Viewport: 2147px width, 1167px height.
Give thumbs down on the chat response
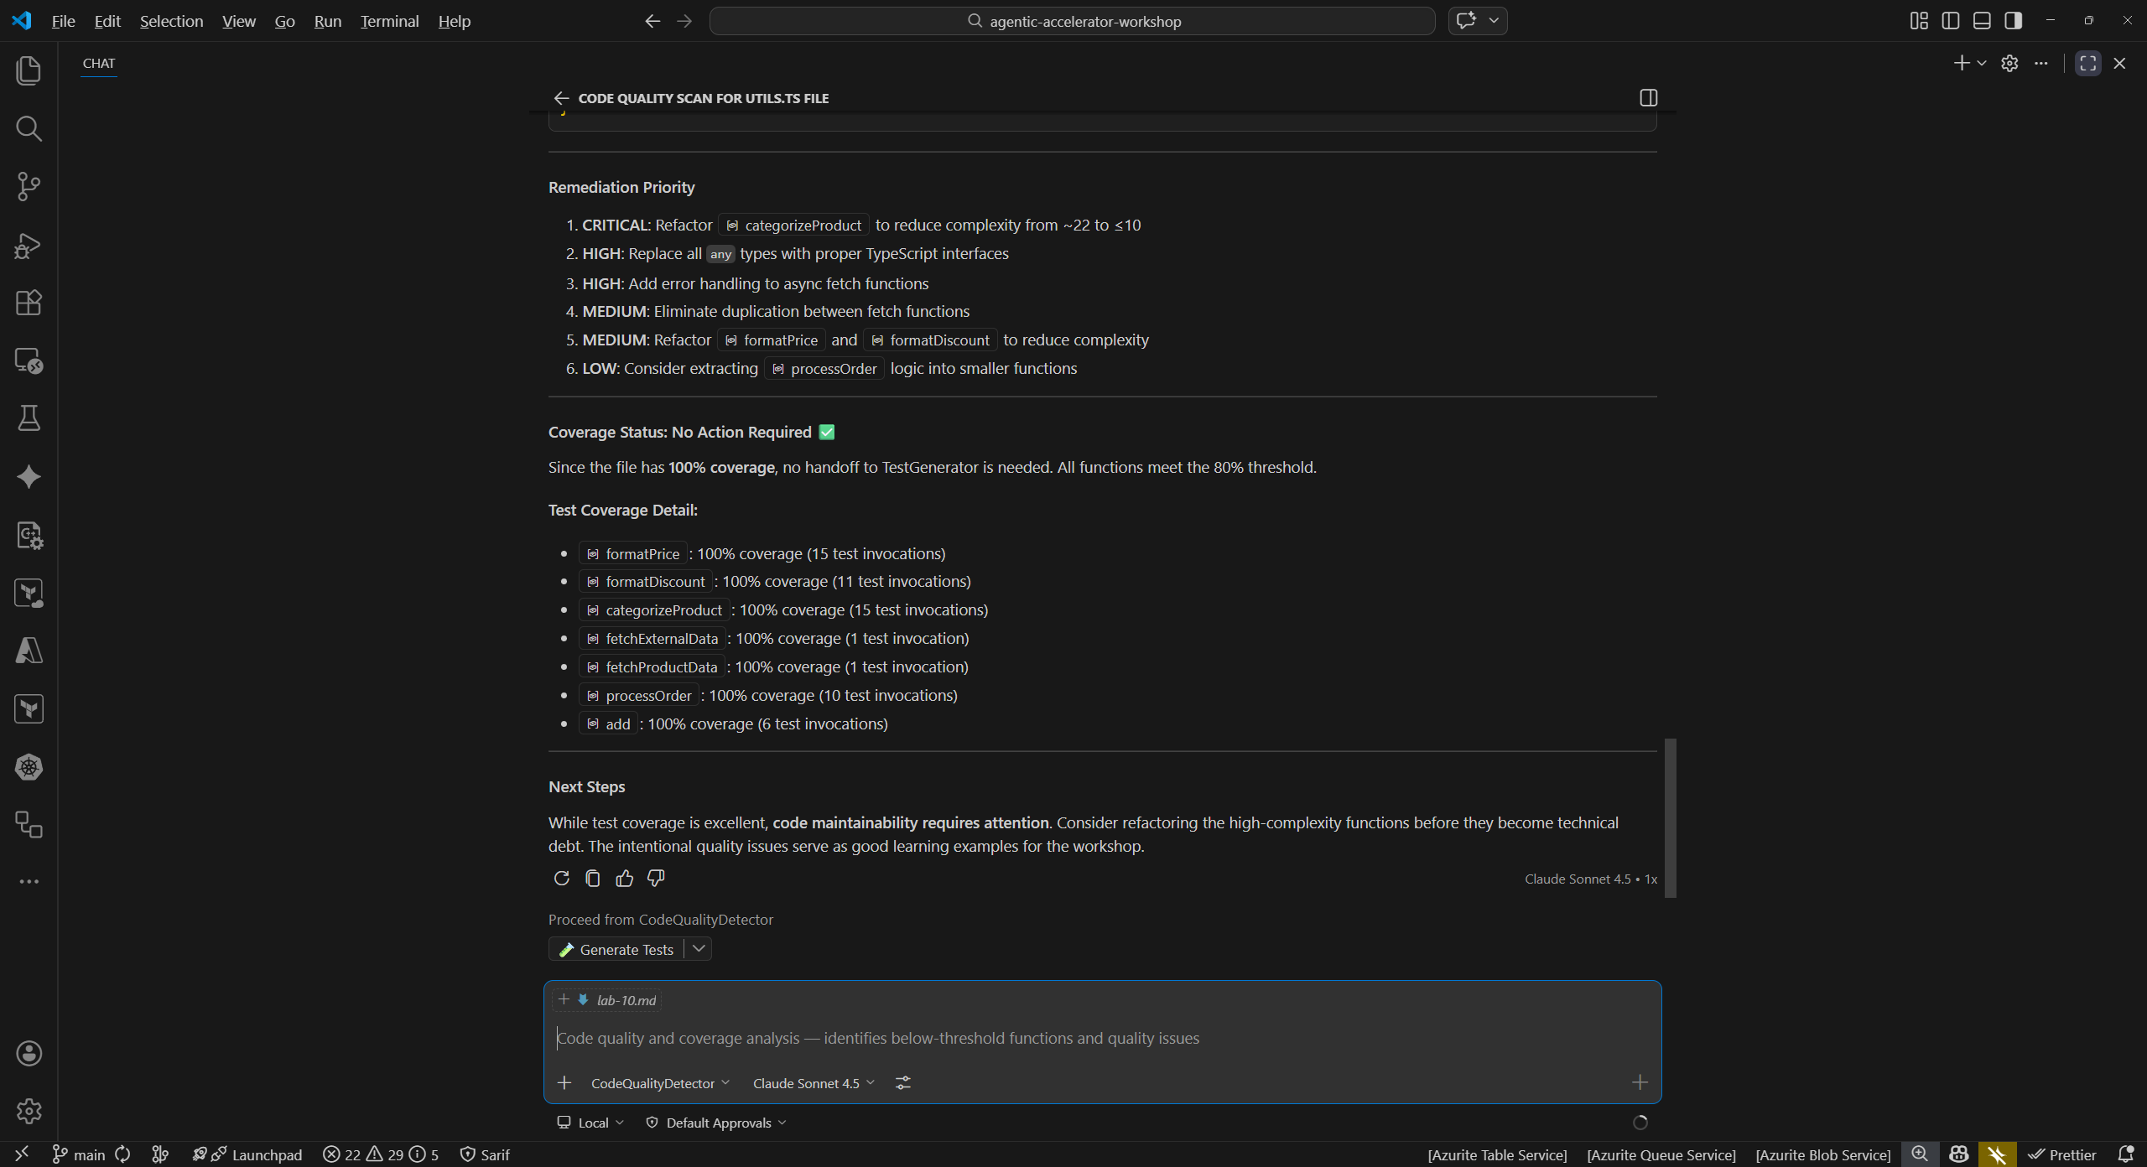(655, 878)
